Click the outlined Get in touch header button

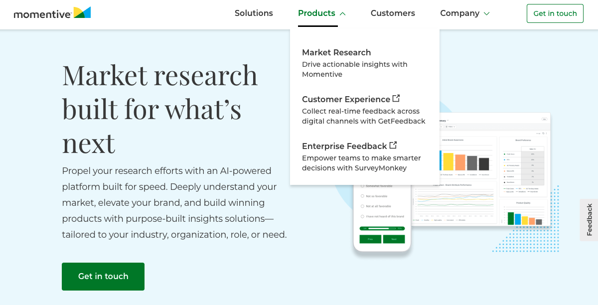point(555,13)
